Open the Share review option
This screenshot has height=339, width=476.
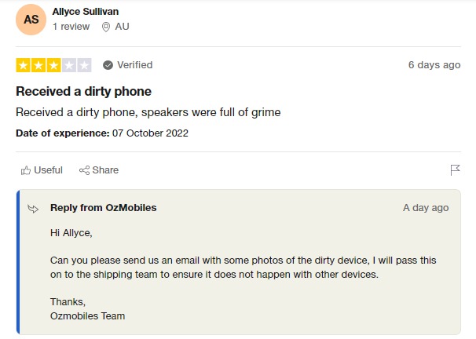coord(99,170)
